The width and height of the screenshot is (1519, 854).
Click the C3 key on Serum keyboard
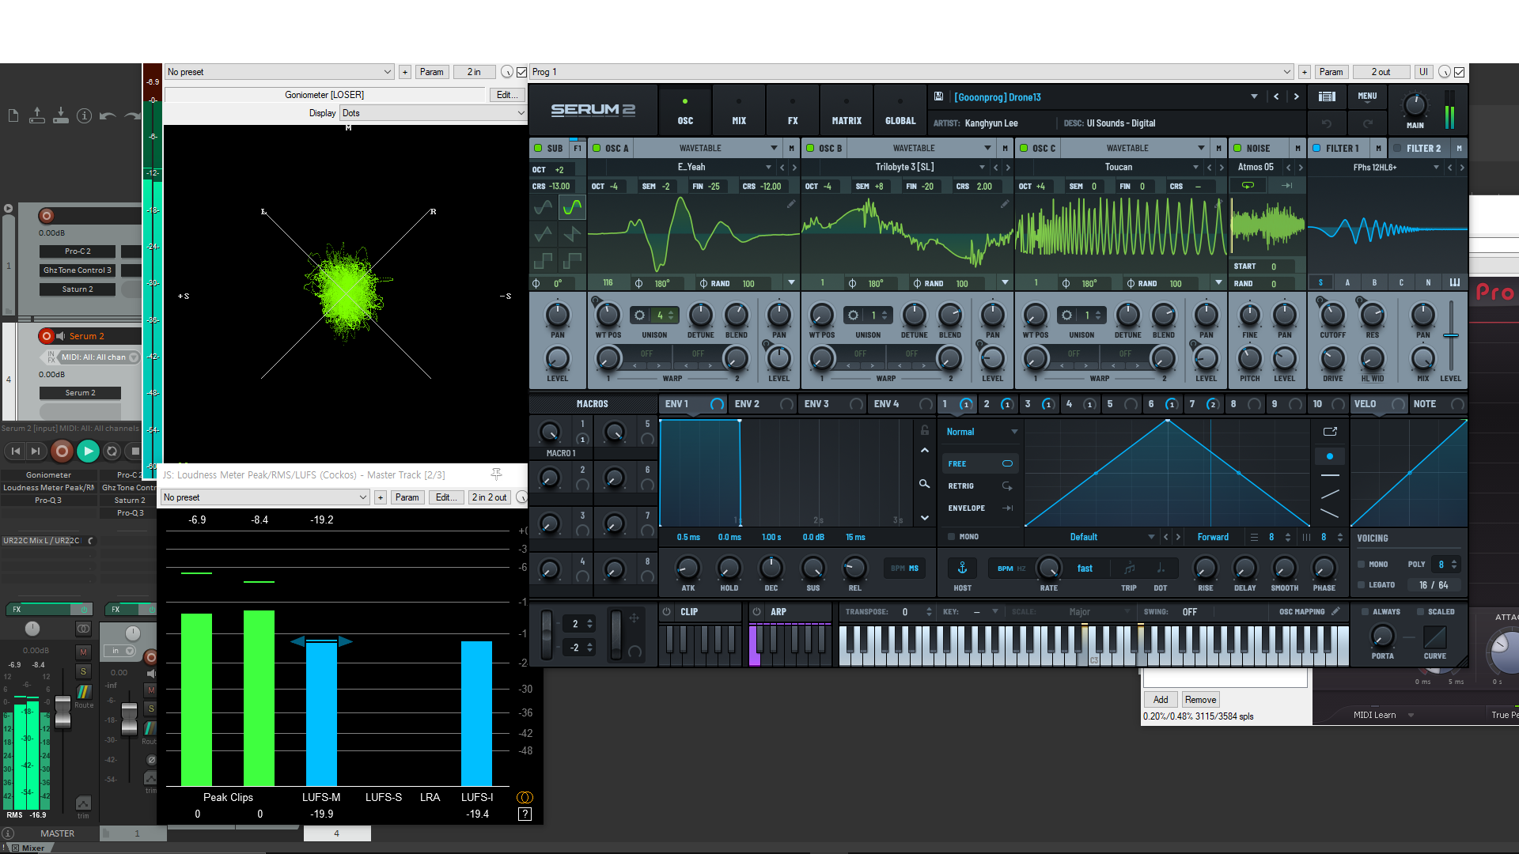(1094, 646)
